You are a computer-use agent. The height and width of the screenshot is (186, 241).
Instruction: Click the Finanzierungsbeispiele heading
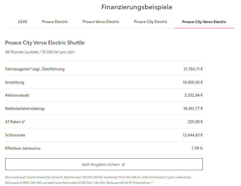[137, 7]
